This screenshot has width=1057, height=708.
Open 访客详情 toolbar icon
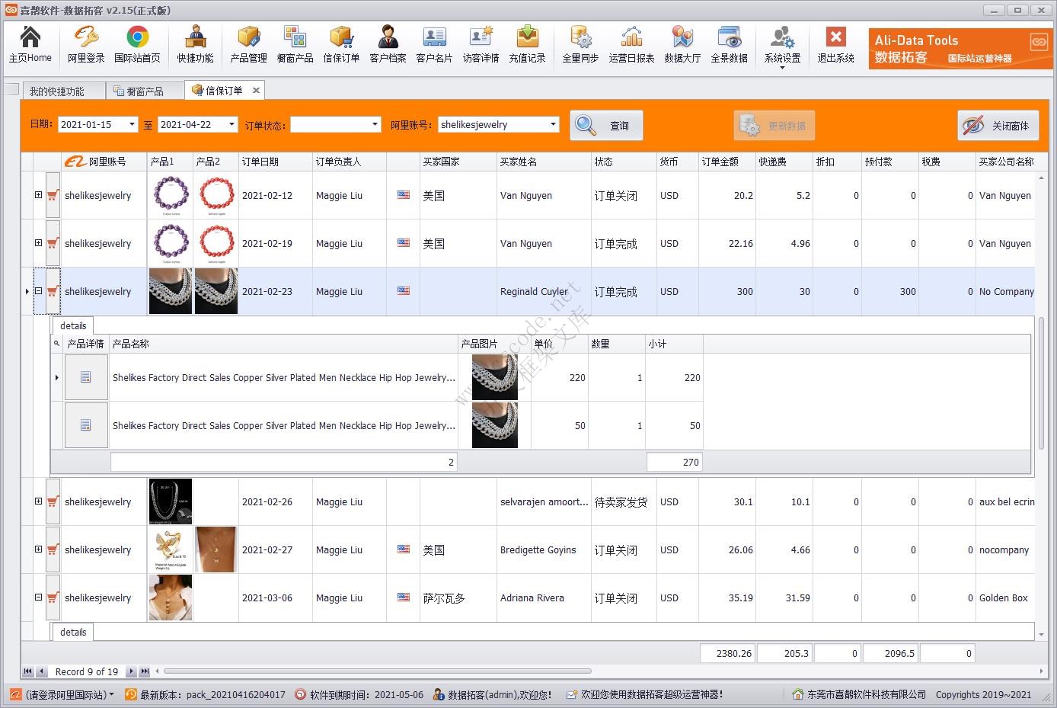[x=481, y=44]
